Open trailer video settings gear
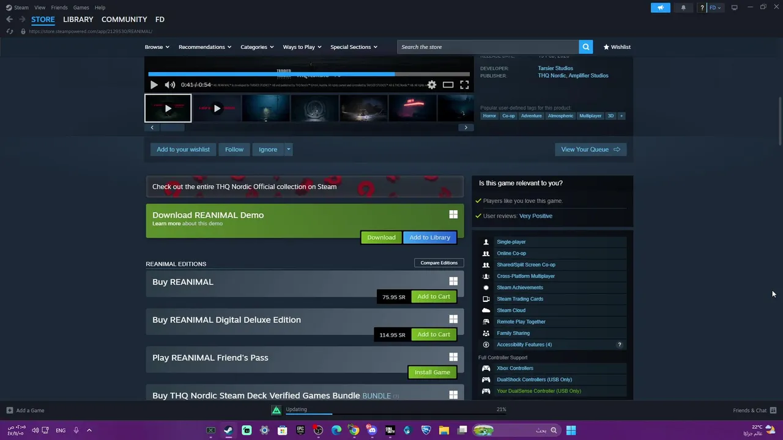 pyautogui.click(x=432, y=85)
